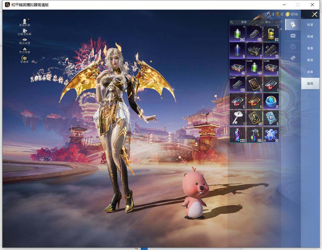Select the 道具 tab
Image resolution: width=322 pixels, height=250 pixels.
(x=310, y=83)
